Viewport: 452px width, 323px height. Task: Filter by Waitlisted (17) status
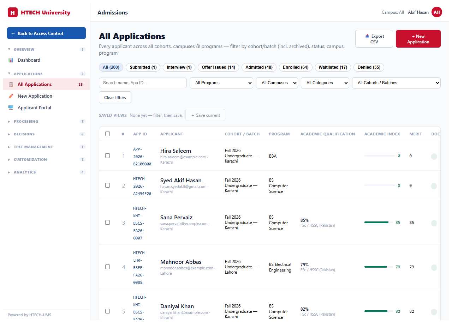click(333, 67)
